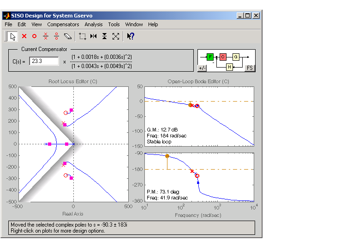
Task: Pick the add complex zero tool
Action: 56,36
